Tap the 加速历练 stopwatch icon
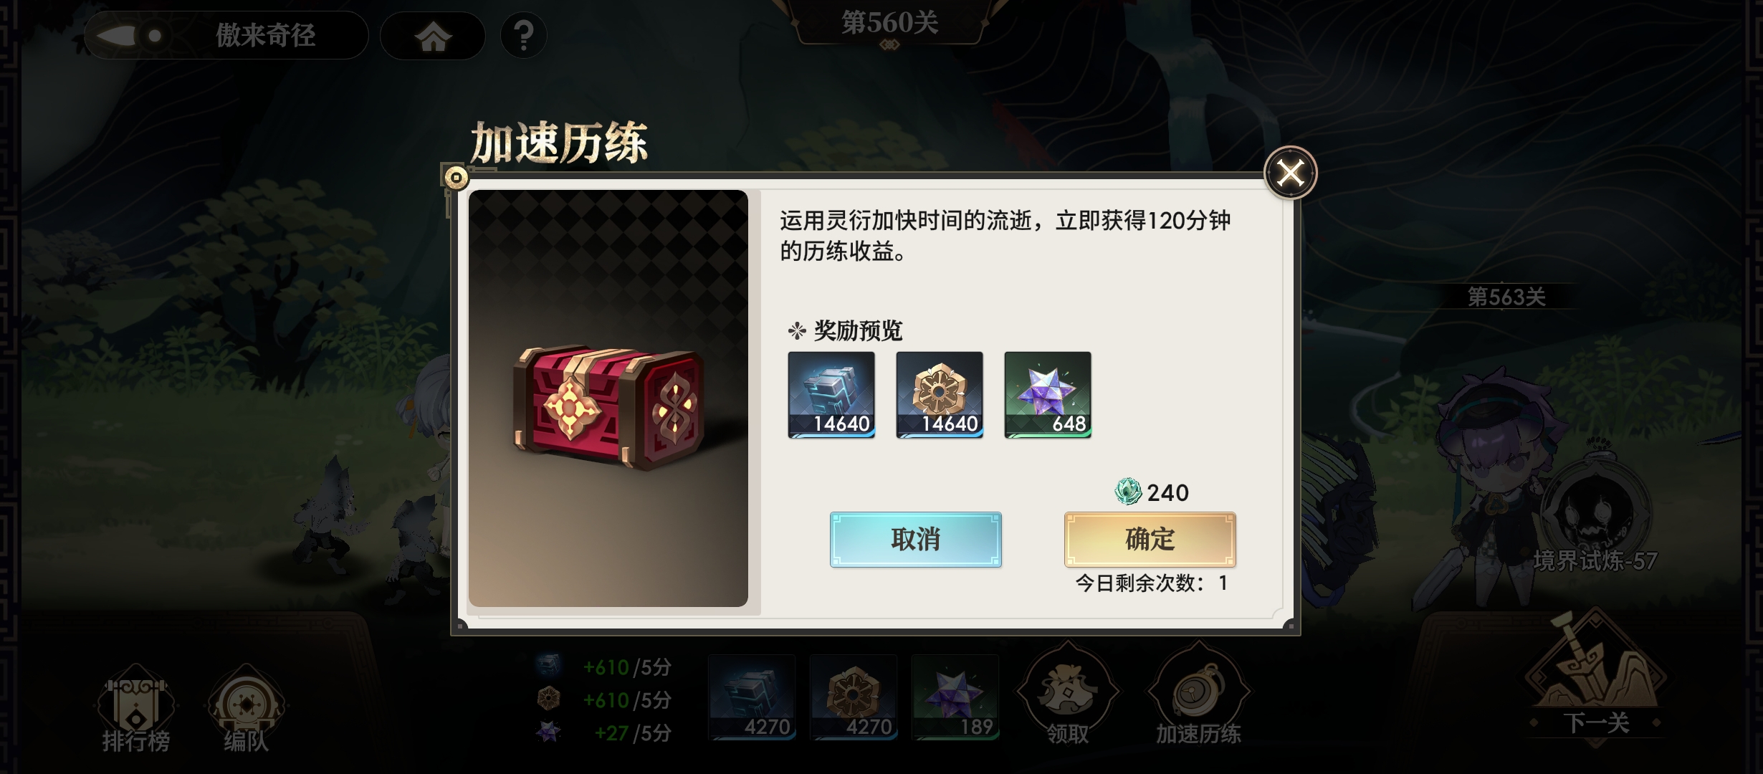1763x774 pixels. pos(1198,695)
